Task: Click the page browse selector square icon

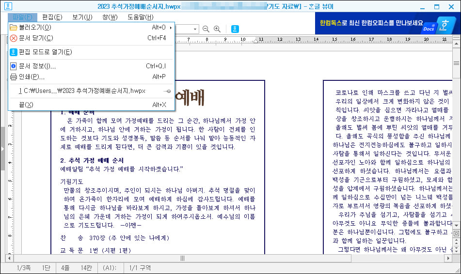Action: coord(456,234)
